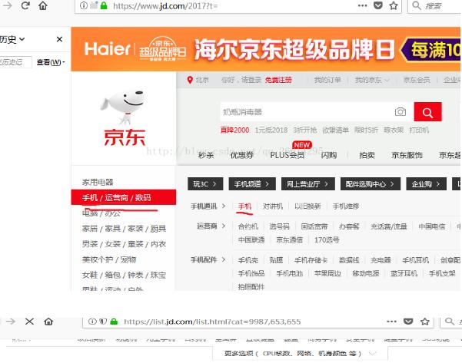Click 网上营业厅 channel button
Image resolution: width=462 pixels, height=363 pixels.
point(308,184)
